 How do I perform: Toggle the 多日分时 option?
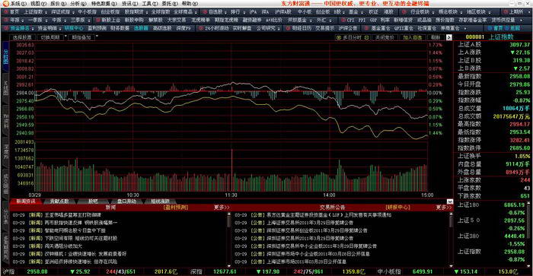(353, 37)
